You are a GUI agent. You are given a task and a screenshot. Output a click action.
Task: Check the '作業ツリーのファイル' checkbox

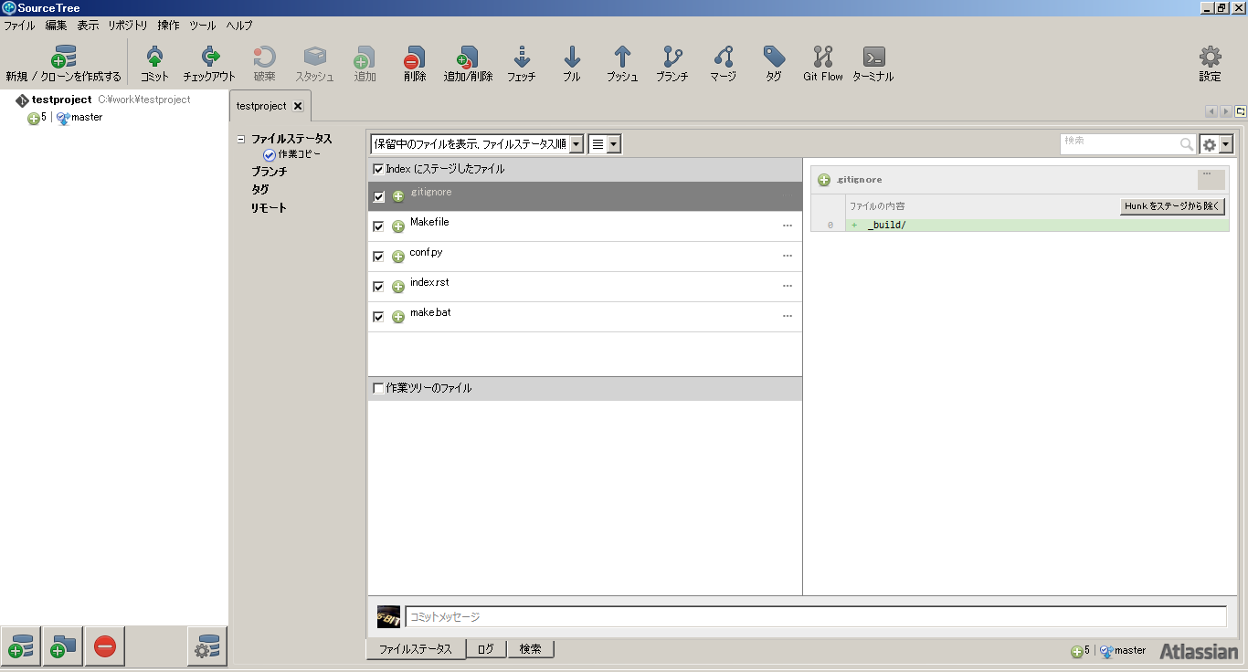[x=378, y=388]
